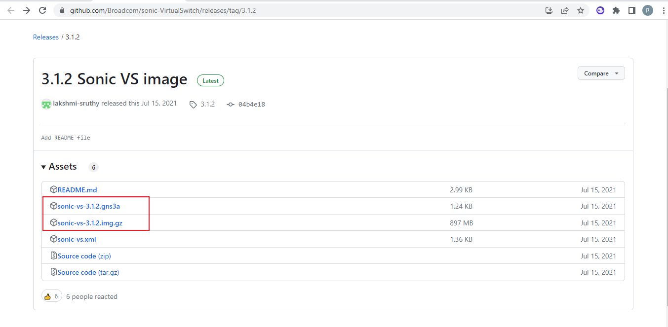Click the sonic-vs-3.1.2.gns3a package icon

tap(53, 206)
